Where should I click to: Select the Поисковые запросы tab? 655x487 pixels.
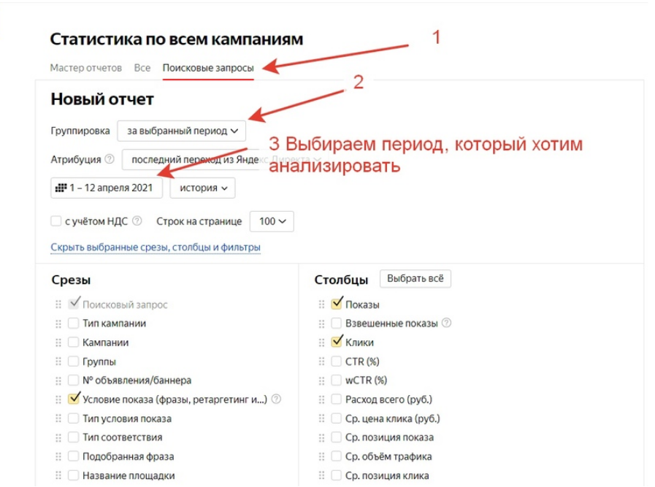pyautogui.click(x=208, y=68)
